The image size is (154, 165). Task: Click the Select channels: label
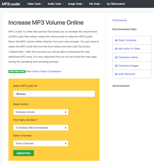23,136
